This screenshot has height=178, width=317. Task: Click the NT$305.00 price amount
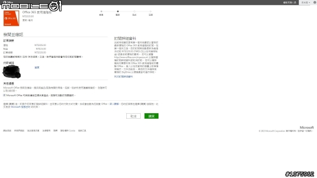tap(40, 45)
